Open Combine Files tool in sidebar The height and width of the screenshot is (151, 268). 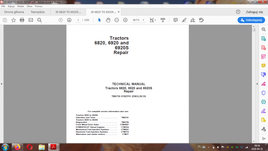coord(263,74)
